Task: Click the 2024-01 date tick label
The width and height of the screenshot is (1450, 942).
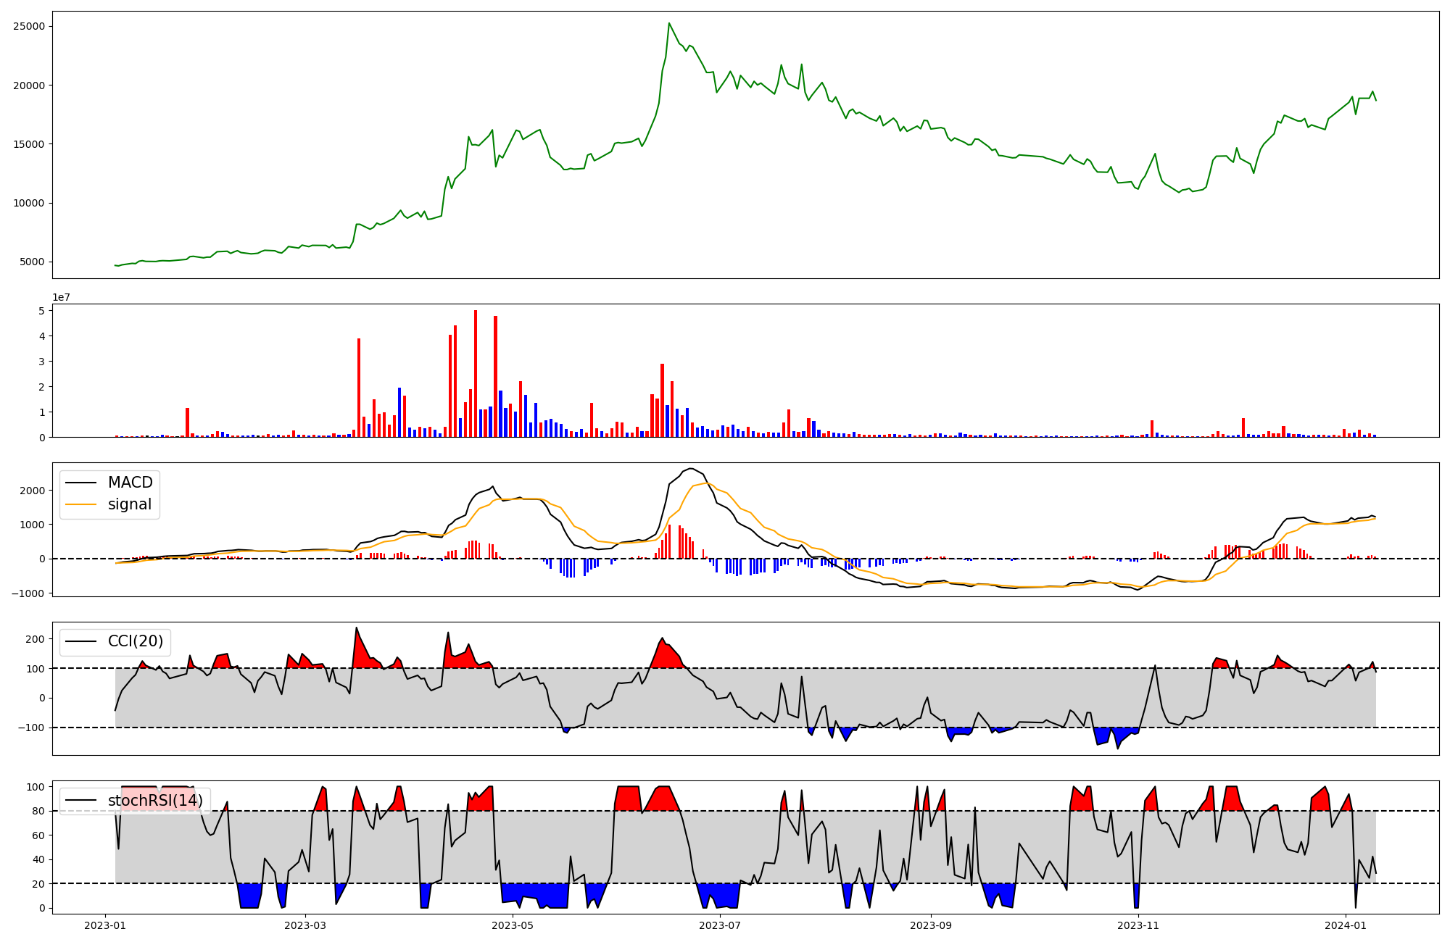Action: 1346,925
